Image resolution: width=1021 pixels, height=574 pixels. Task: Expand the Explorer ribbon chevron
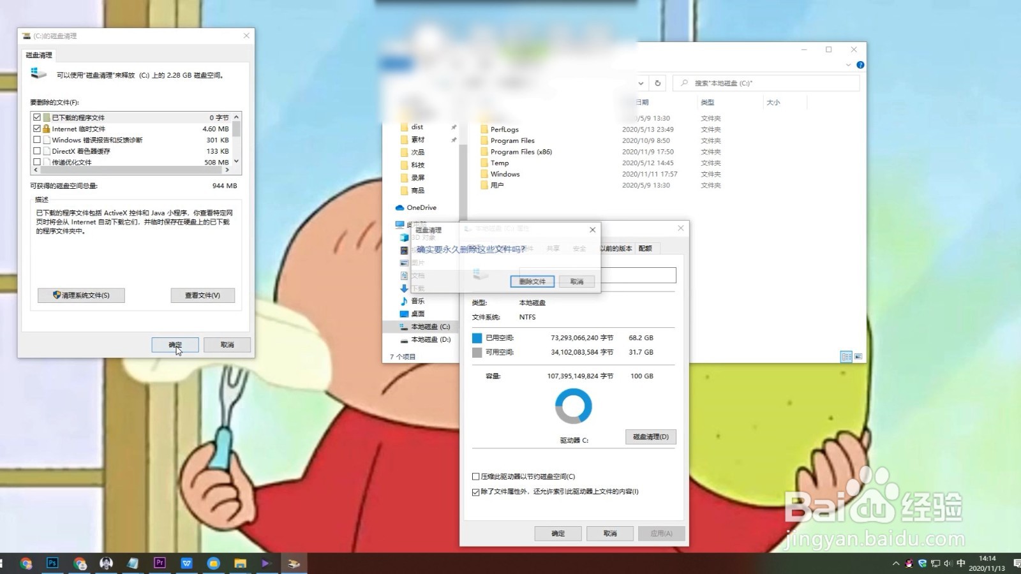[x=848, y=65]
